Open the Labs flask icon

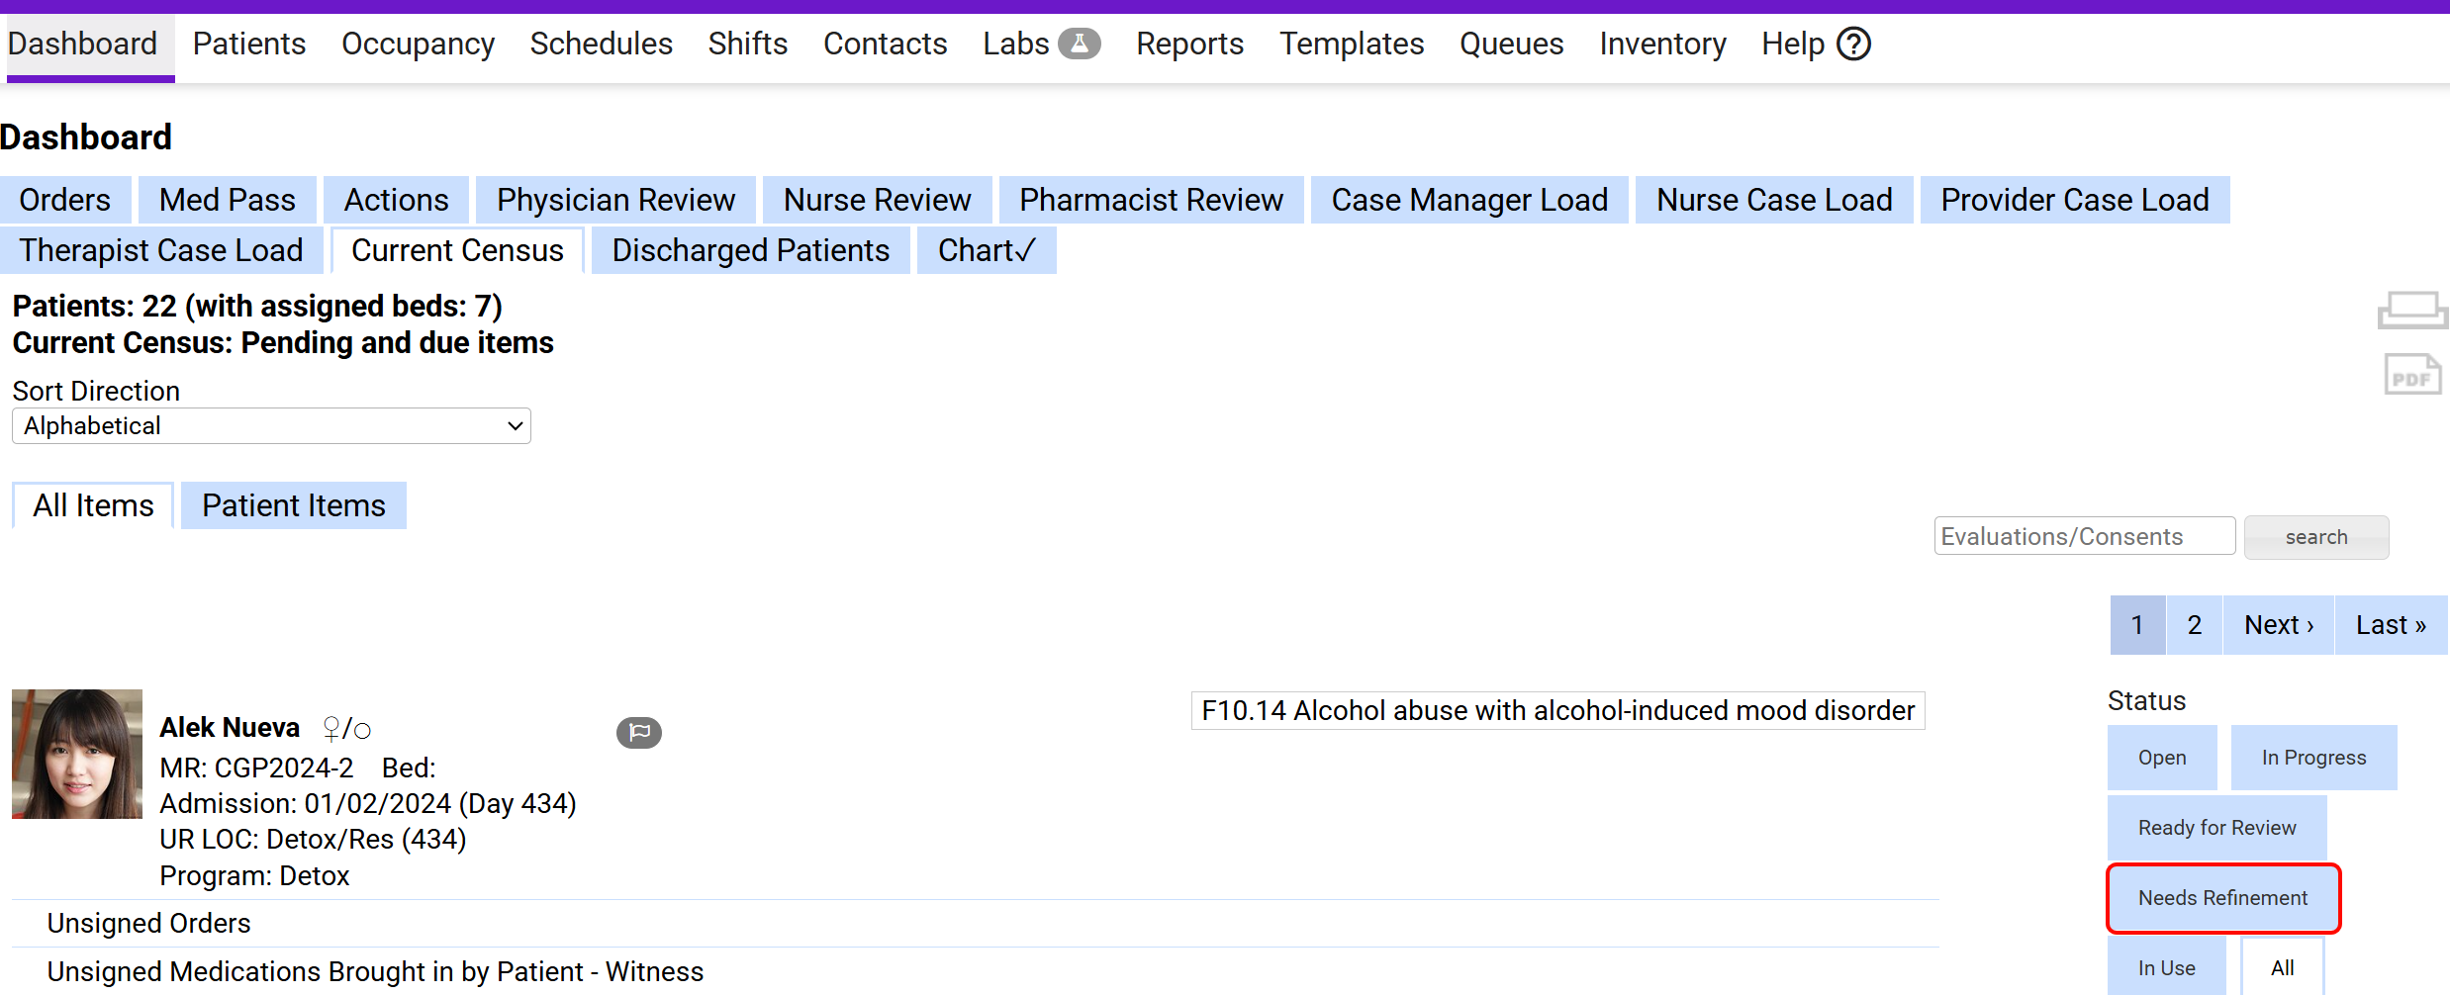coord(1079,44)
